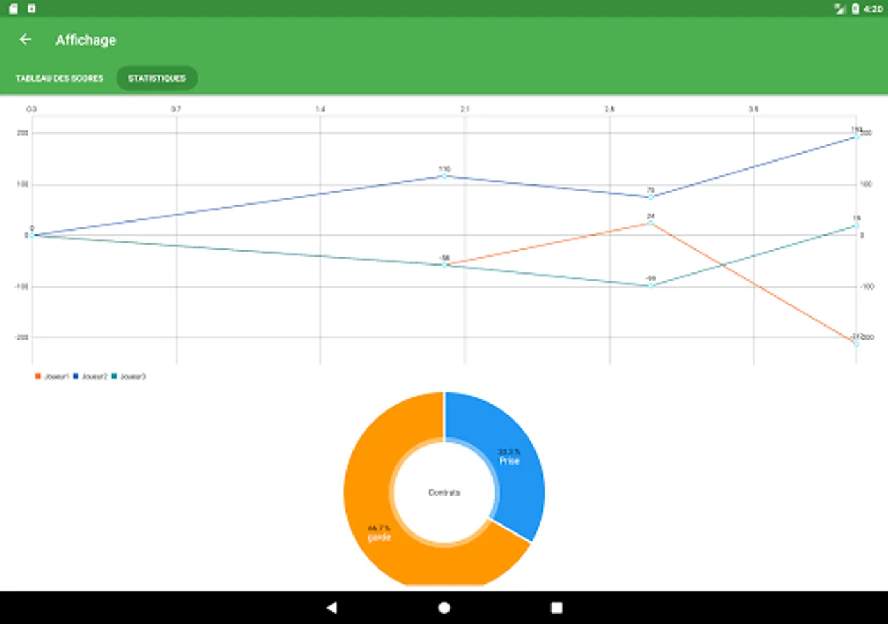Tap the Android home button
Screen dimensions: 888x624
(443, 607)
